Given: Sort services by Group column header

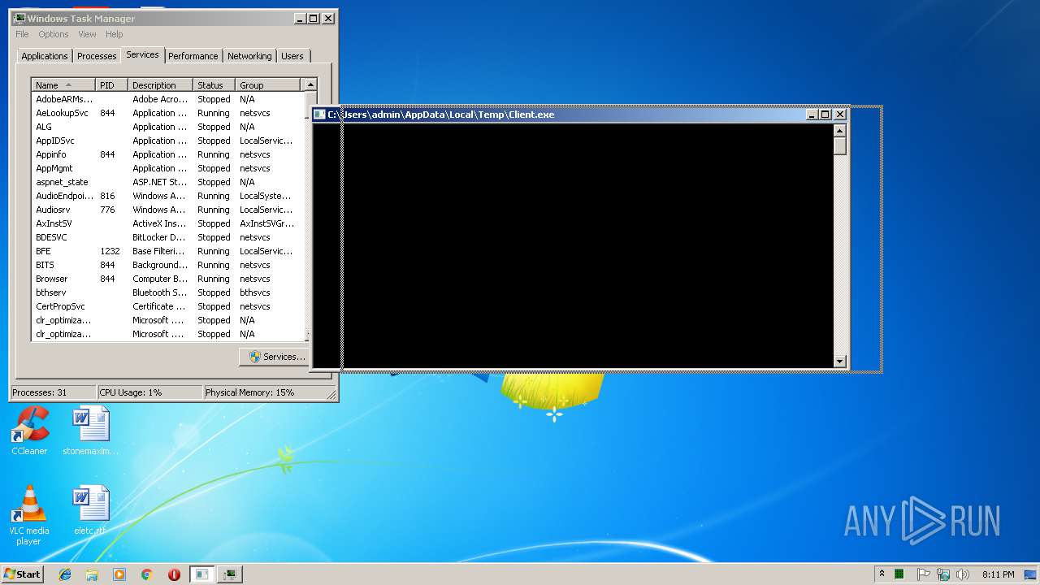Looking at the screenshot, I should click(x=268, y=84).
